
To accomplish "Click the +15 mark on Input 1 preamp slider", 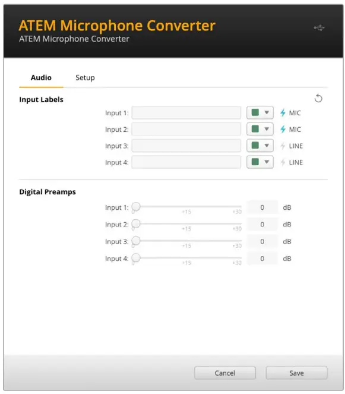I will point(186,212).
